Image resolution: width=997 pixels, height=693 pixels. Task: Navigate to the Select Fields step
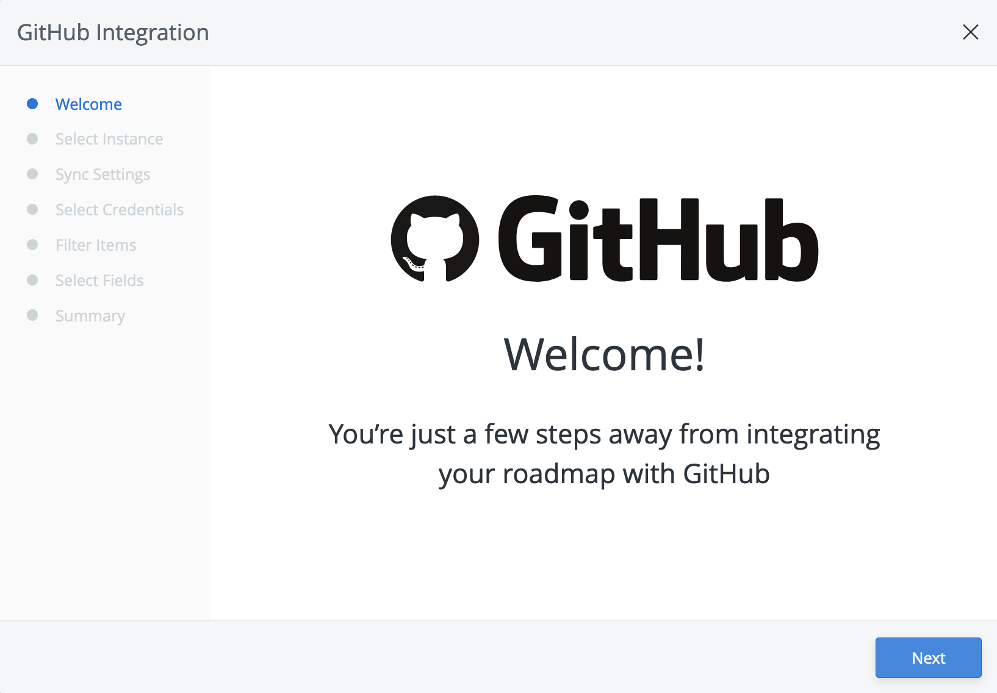[99, 281]
